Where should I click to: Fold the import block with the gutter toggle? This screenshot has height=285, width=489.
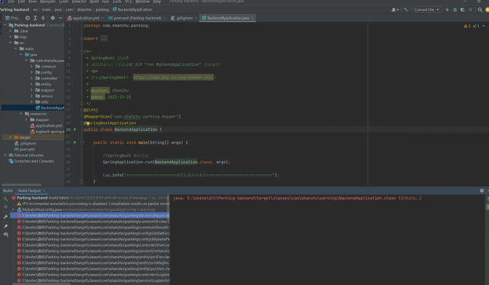82,39
